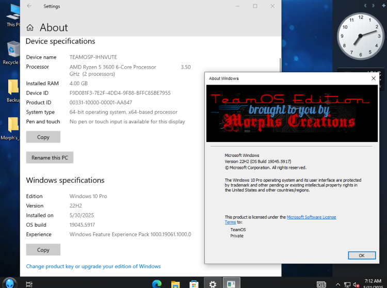Click the analog clock gadget

tap(361, 36)
